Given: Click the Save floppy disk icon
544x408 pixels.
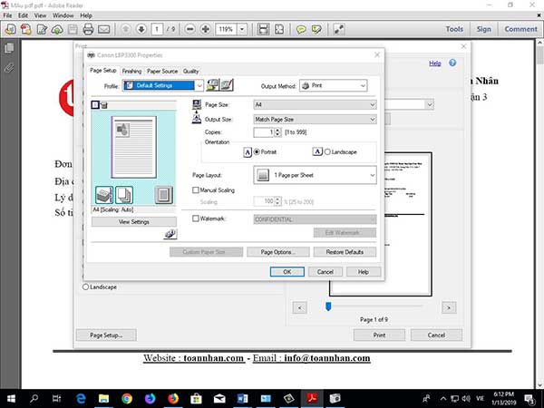Looking at the screenshot, I should (73, 30).
